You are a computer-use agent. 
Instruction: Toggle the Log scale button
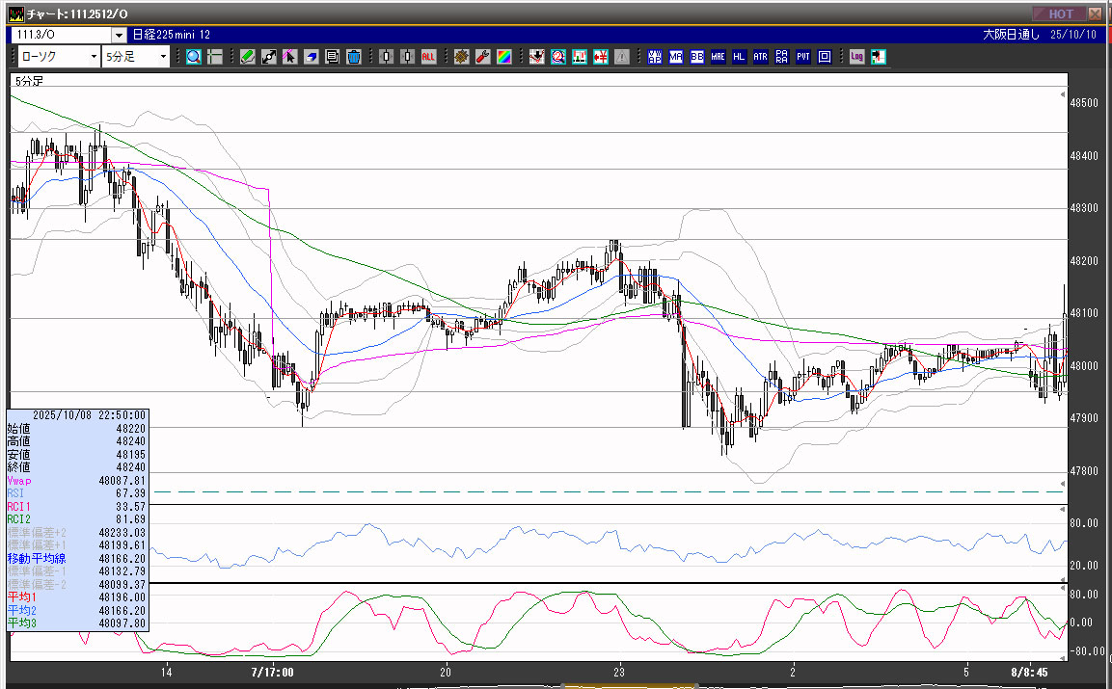coord(856,57)
